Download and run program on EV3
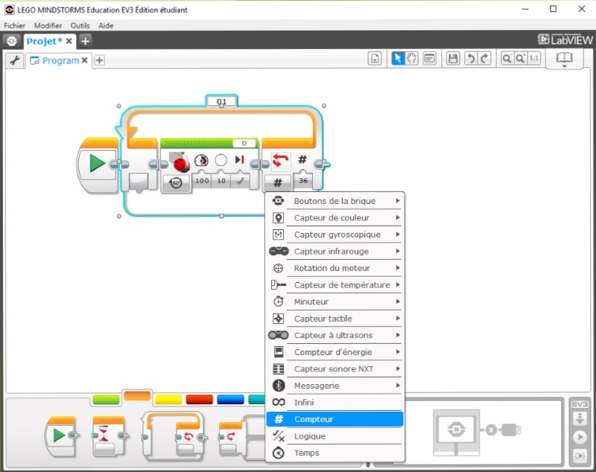 point(580,438)
